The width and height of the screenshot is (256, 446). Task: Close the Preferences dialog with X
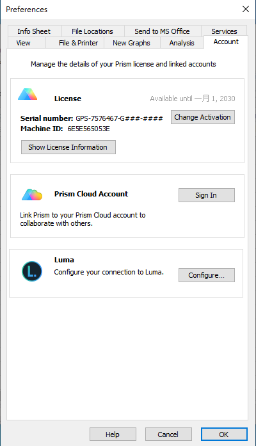pos(246,9)
